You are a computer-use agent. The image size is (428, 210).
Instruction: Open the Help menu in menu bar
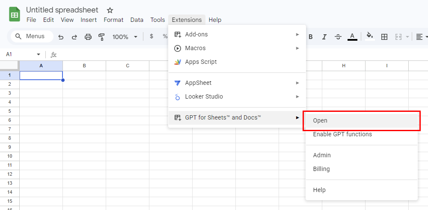tap(215, 20)
